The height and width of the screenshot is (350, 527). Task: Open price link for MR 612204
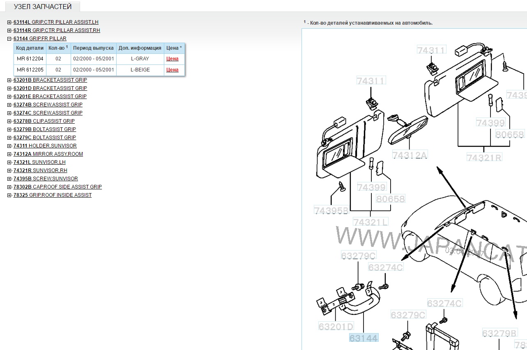[x=172, y=59]
